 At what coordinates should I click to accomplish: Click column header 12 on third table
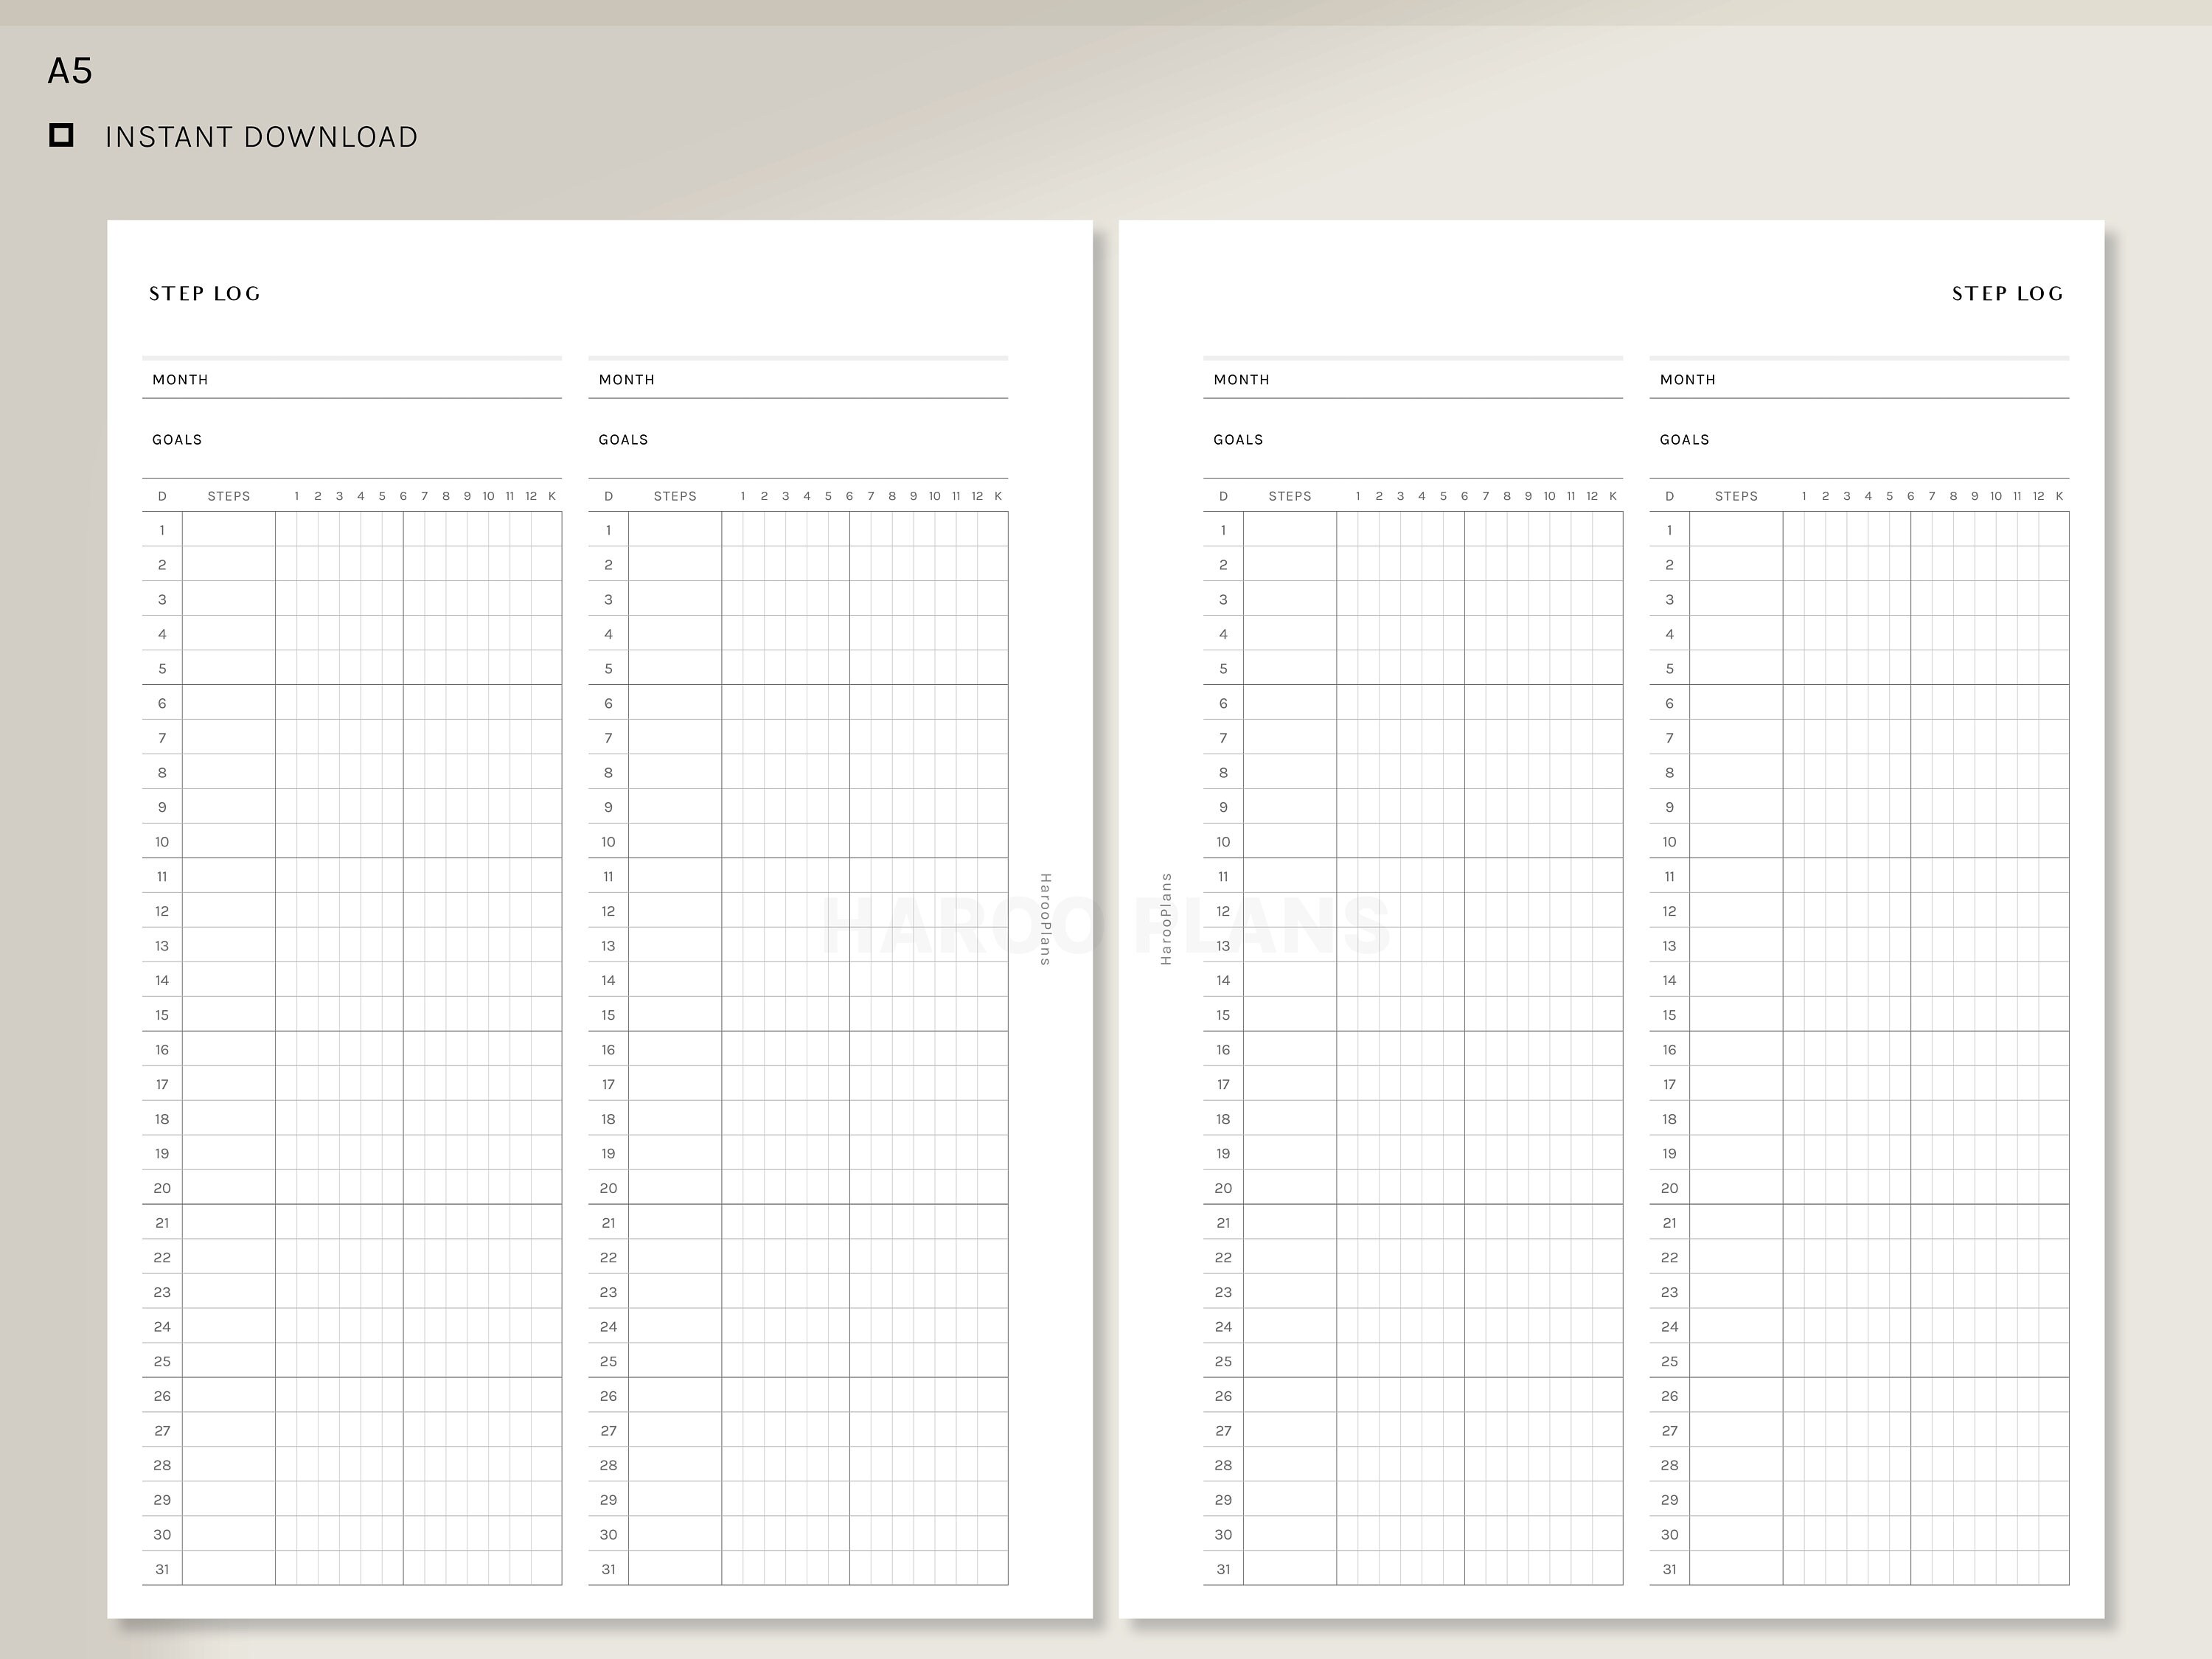coord(1591,495)
